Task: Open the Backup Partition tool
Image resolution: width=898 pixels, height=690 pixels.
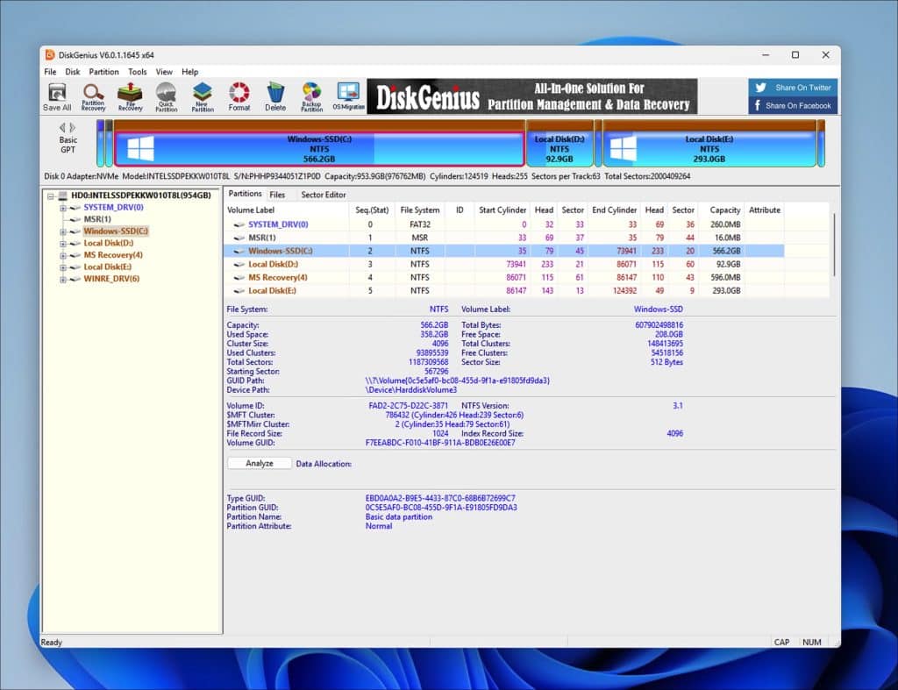Action: point(311,96)
